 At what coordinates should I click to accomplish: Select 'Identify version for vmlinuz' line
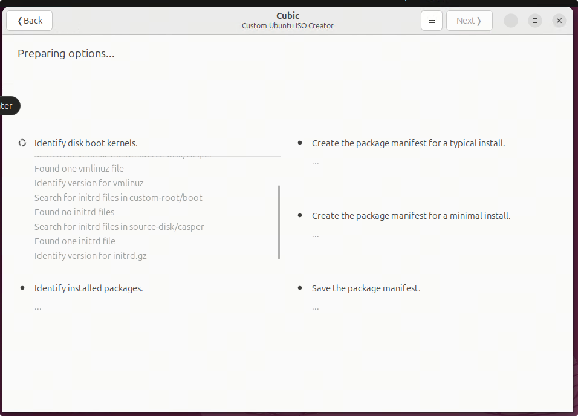[x=89, y=183]
